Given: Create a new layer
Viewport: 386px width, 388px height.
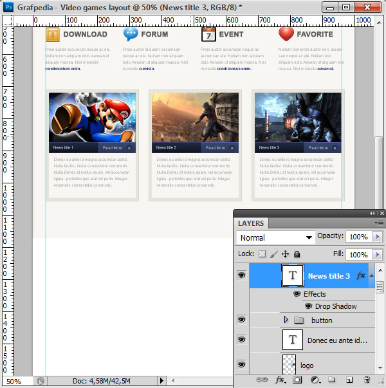Looking at the screenshot, I should (x=349, y=380).
